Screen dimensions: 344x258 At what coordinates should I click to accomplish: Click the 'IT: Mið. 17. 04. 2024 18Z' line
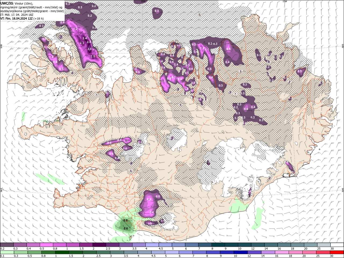17,15
